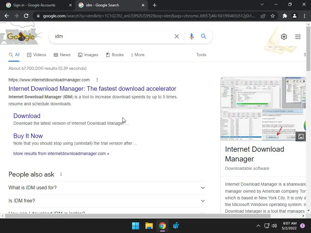Open the Chrome profile icon
The image size is (311, 233).
[x=295, y=16]
